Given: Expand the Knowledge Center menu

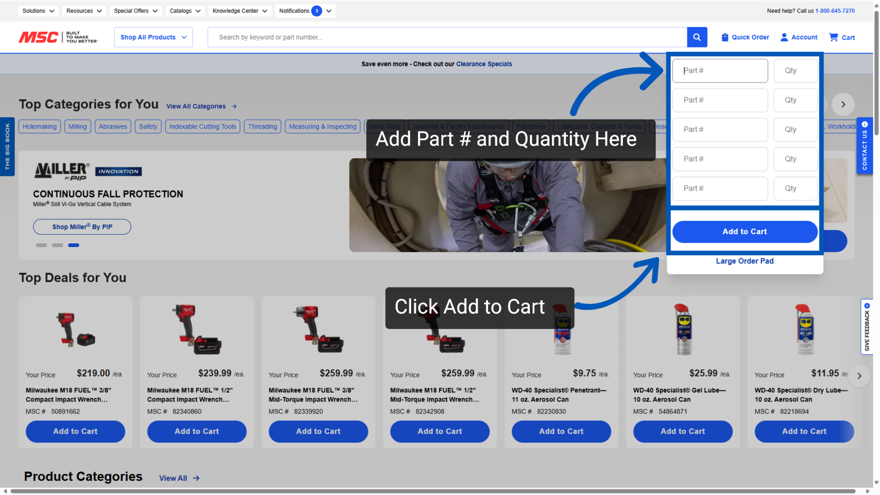Looking at the screenshot, I should 240,11.
